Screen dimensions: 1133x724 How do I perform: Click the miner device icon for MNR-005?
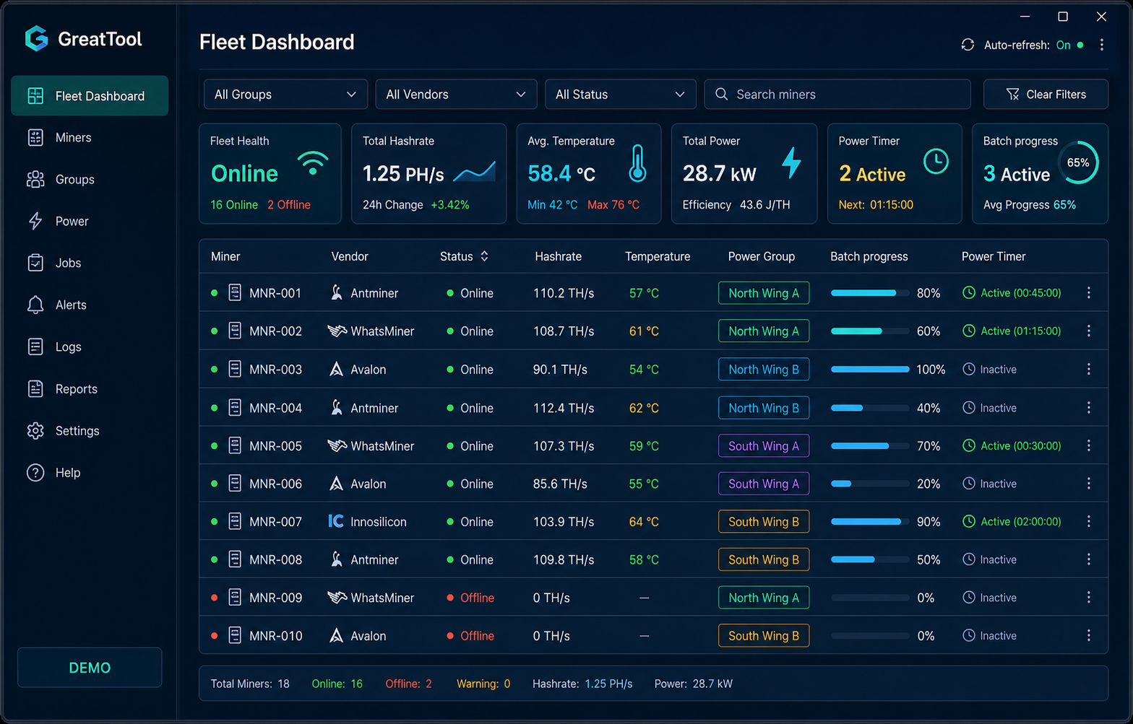click(235, 445)
